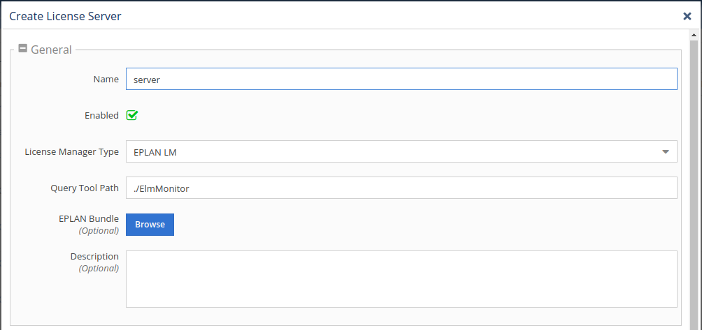Image resolution: width=702 pixels, height=330 pixels.
Task: Focus the Name input containing "server"
Action: coord(401,80)
